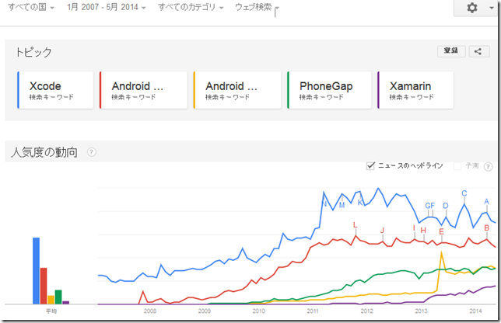Select the PhoneGap topic card
This screenshot has width=501, height=323.
(x=329, y=90)
